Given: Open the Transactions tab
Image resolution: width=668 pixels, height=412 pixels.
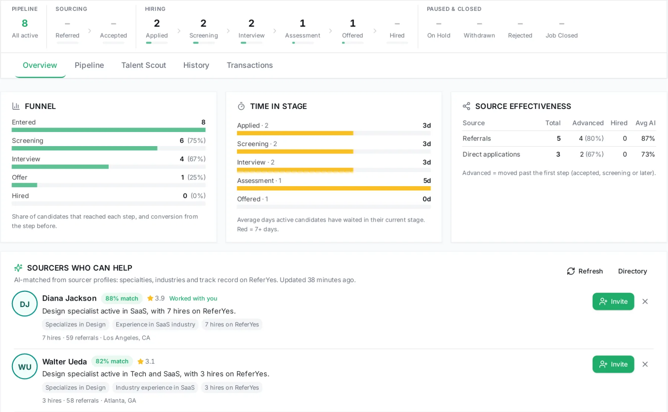Looking at the screenshot, I should 250,65.
